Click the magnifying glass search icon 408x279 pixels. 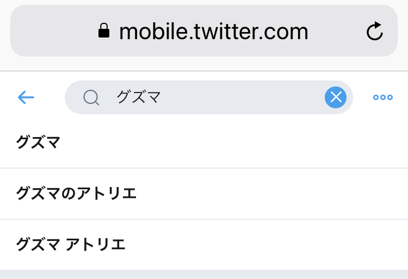point(91,97)
